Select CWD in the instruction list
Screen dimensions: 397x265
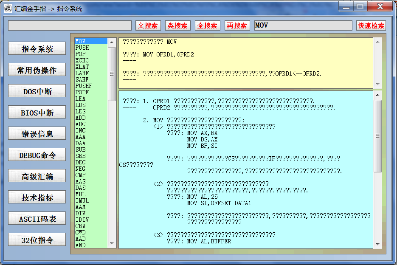click(91, 232)
